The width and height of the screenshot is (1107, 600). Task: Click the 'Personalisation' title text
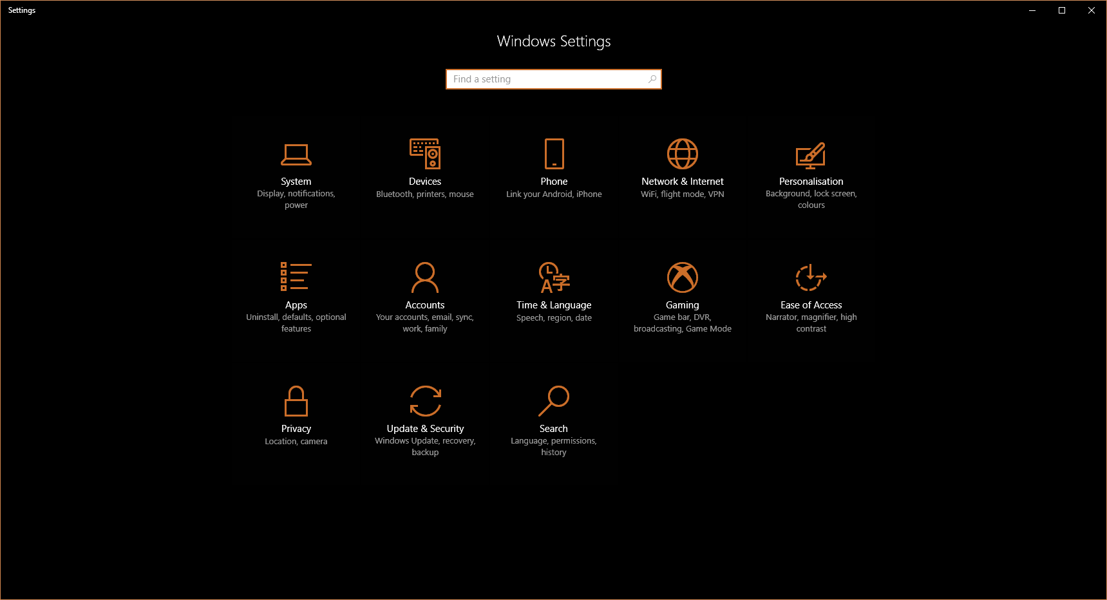click(811, 182)
